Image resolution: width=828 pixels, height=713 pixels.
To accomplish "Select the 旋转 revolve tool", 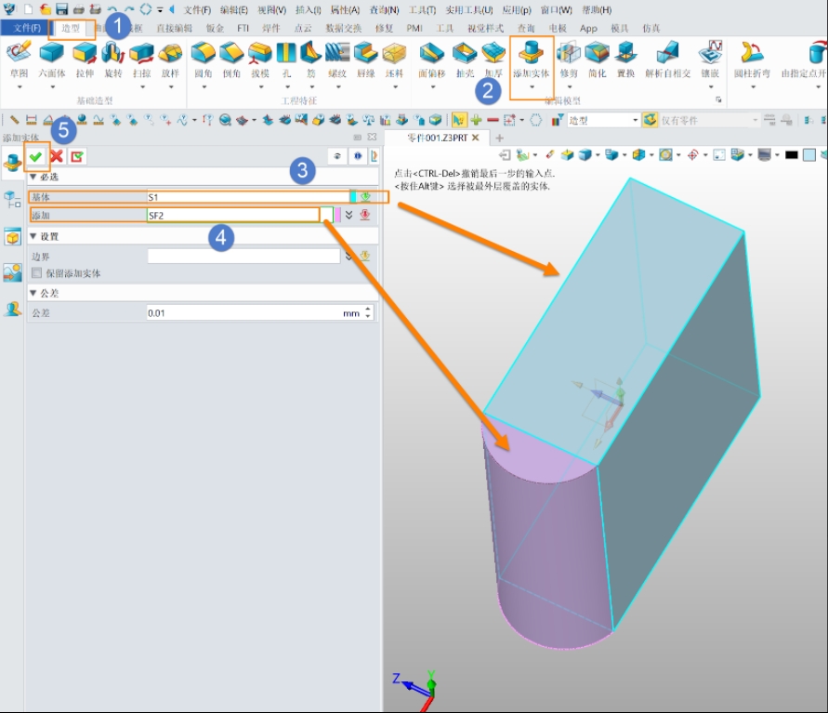I will [x=113, y=59].
